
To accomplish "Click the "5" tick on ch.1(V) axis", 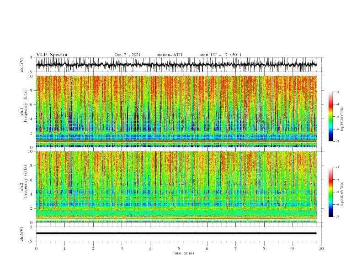I will 32,57.
